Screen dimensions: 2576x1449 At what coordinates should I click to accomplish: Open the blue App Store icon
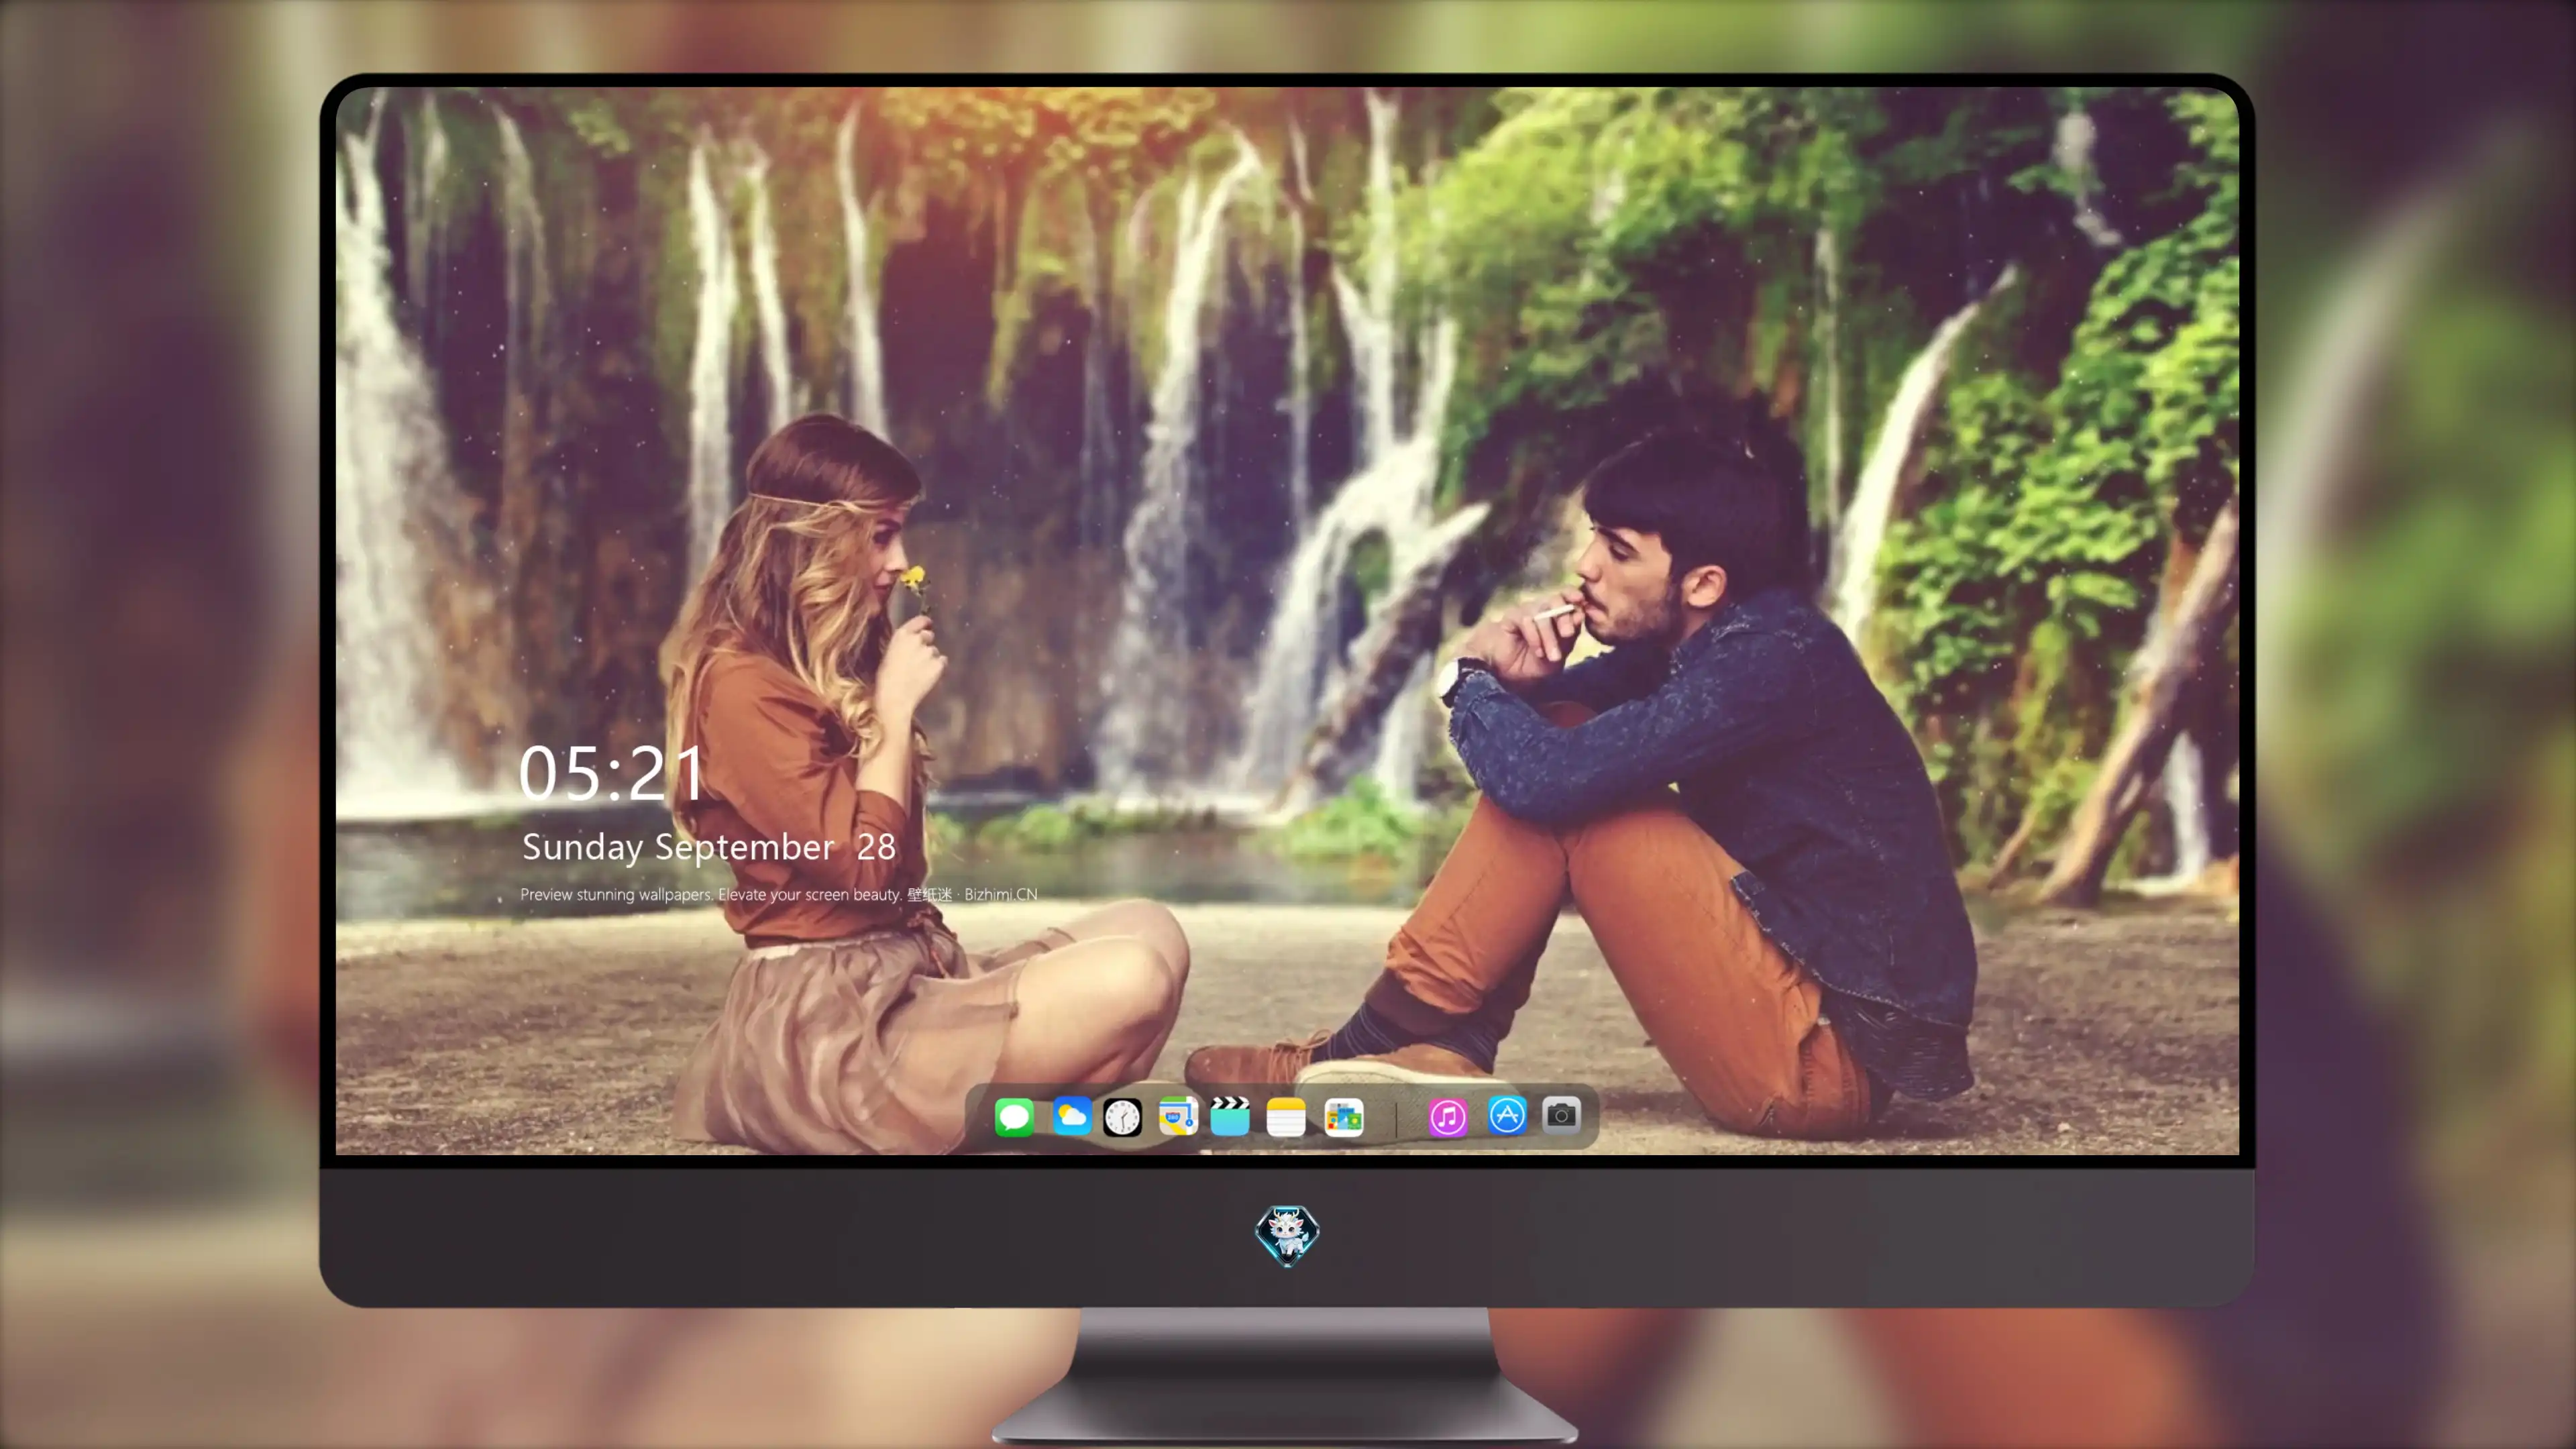[x=1507, y=1115]
